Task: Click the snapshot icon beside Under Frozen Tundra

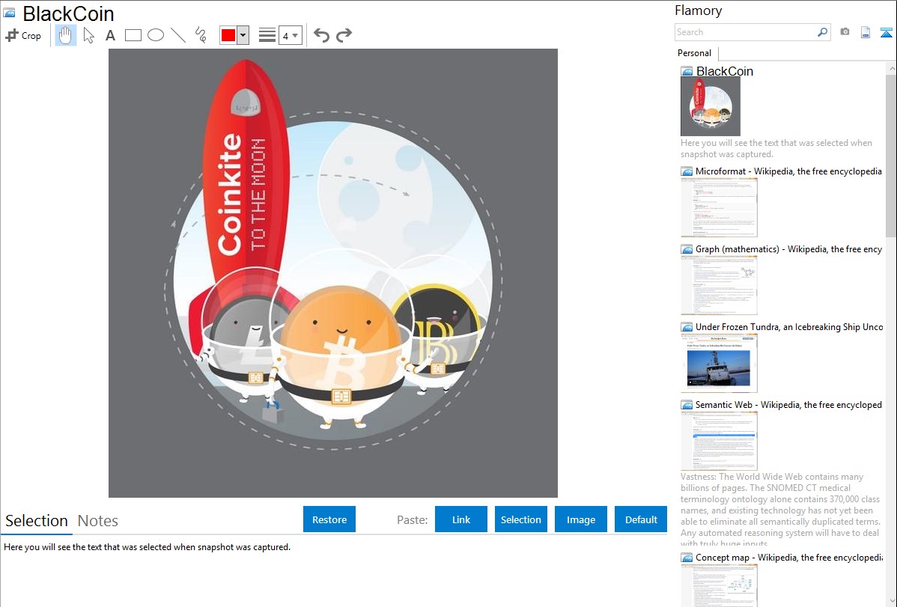Action: pos(687,327)
